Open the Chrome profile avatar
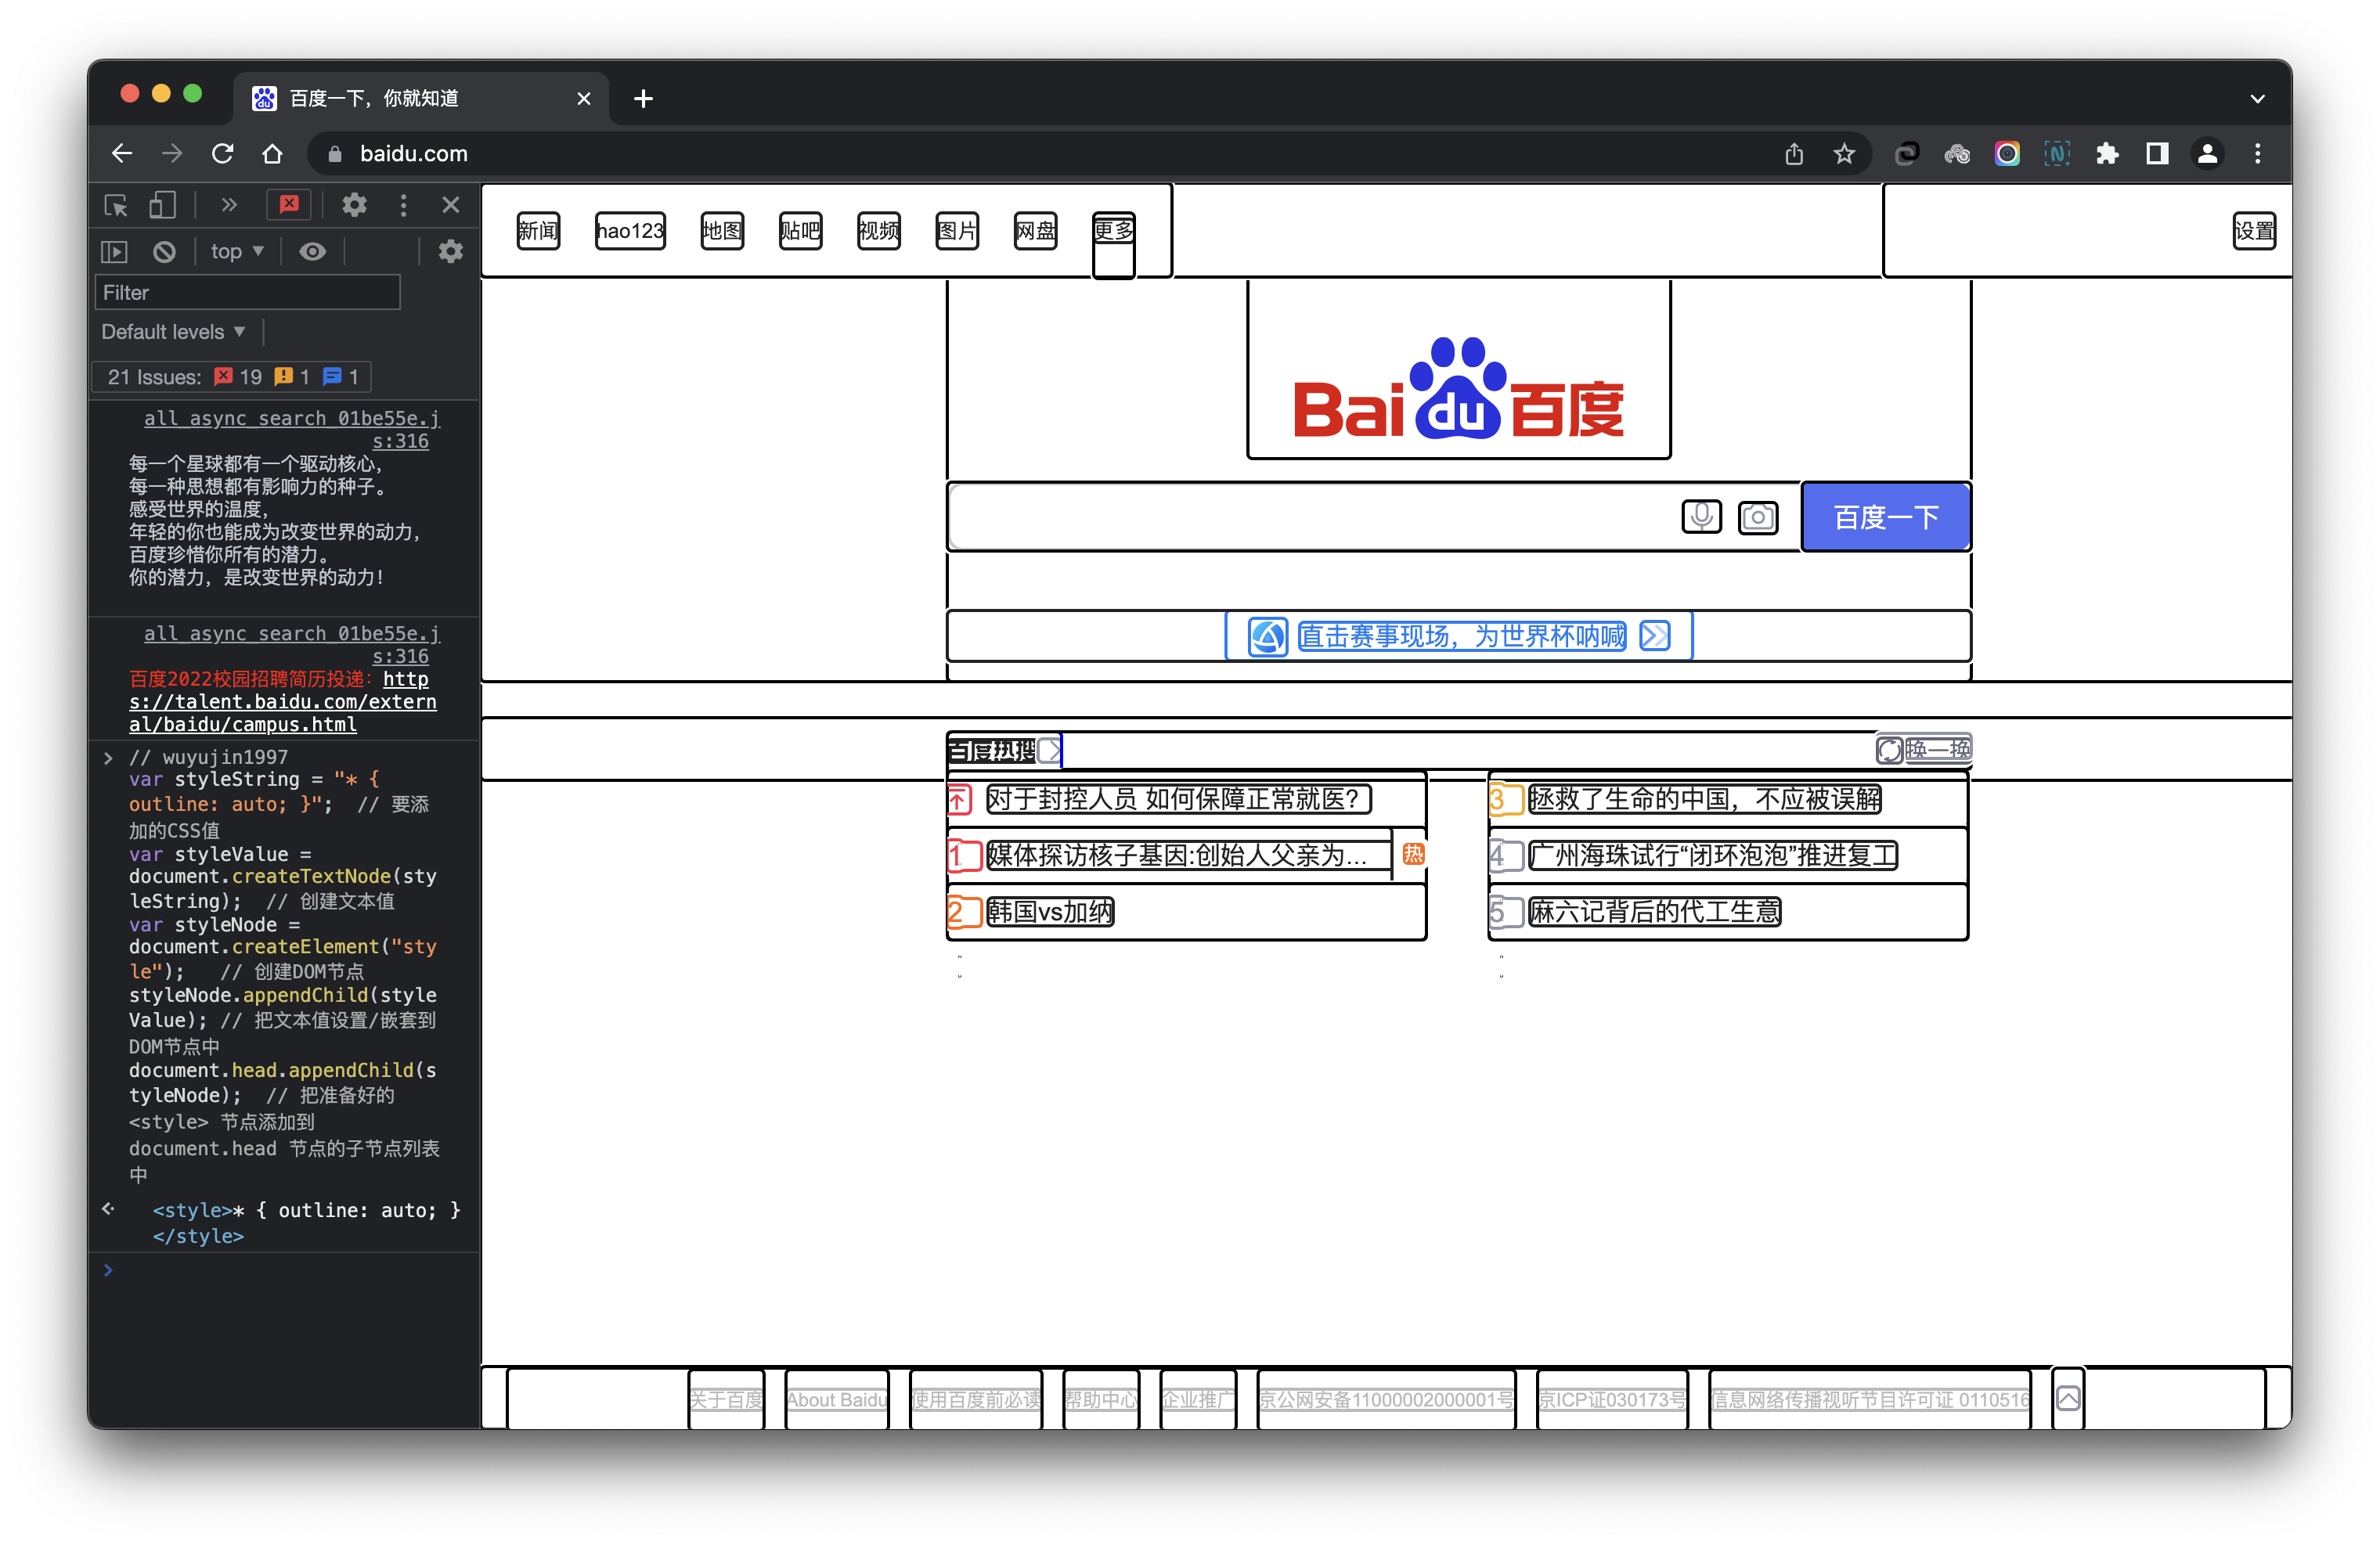 coord(2207,153)
